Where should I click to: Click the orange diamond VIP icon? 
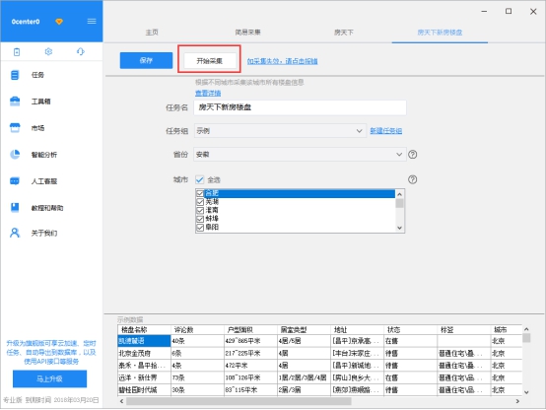click(x=59, y=22)
